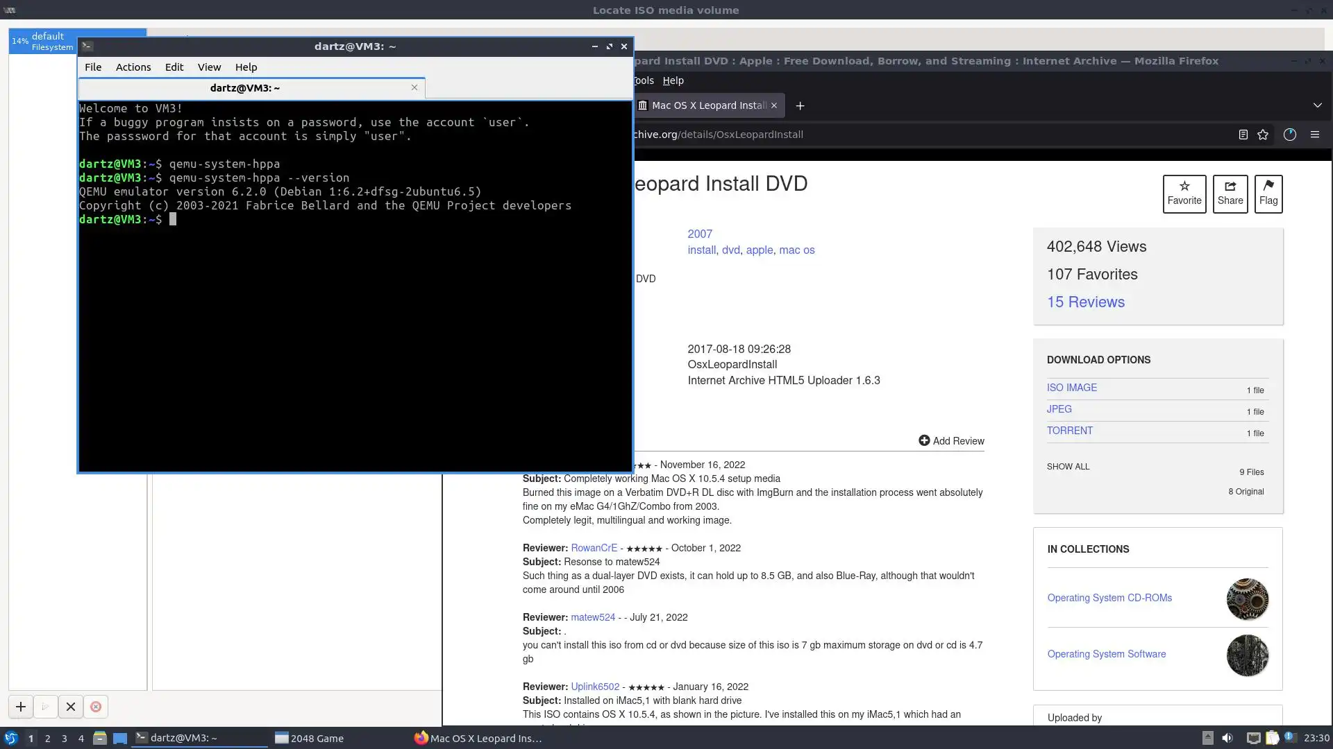Click the Share item button
The width and height of the screenshot is (1333, 749).
(x=1230, y=193)
